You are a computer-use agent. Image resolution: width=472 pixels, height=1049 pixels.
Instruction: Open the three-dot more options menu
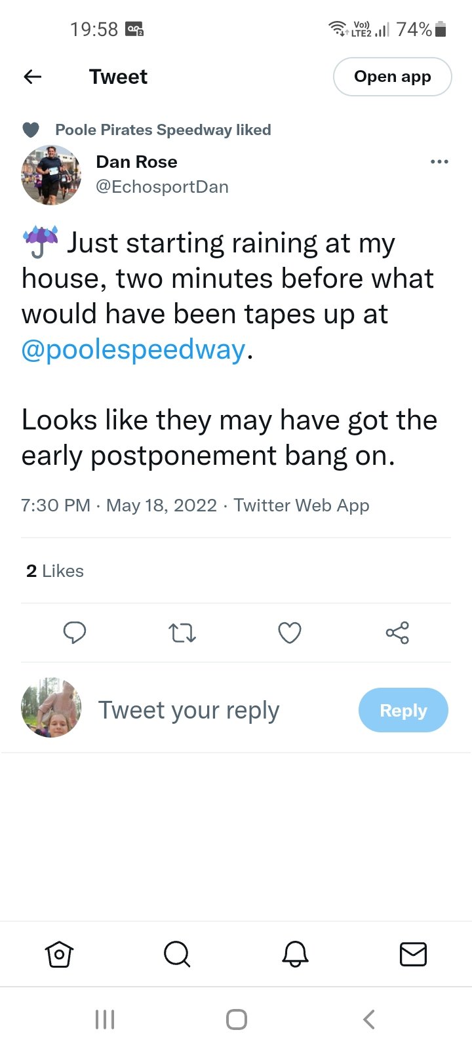439,162
